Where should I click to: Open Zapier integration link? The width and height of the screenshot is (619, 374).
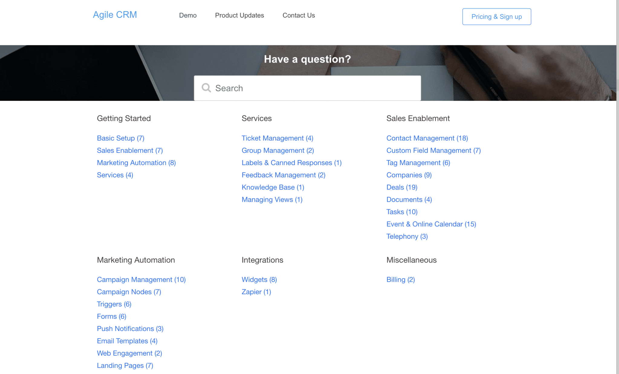(x=256, y=292)
